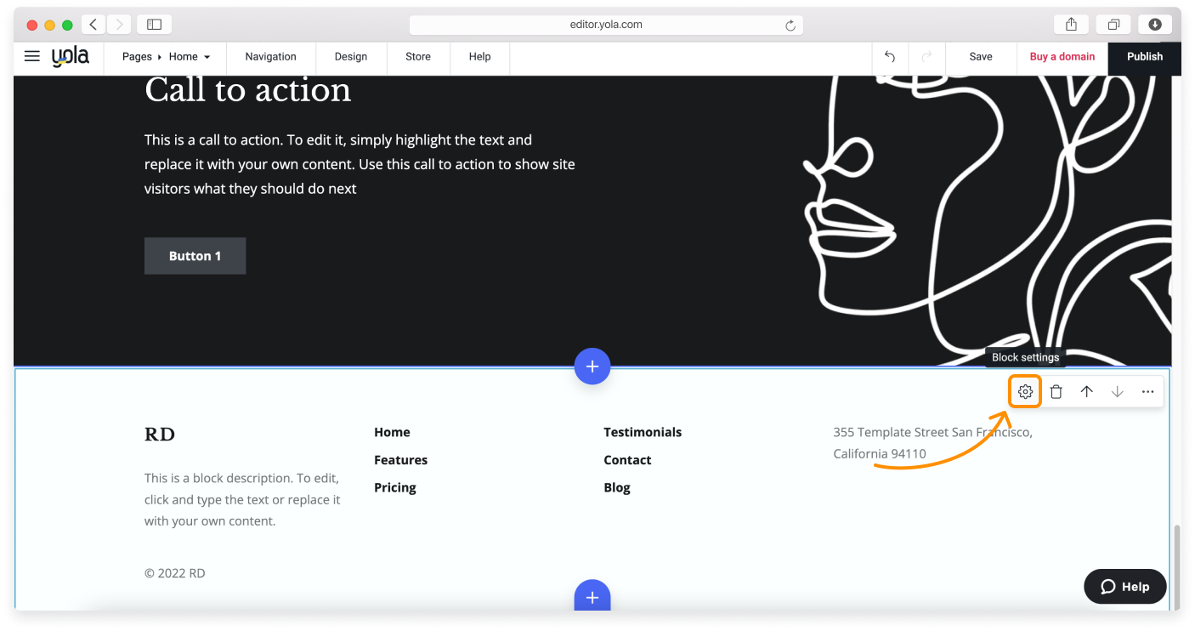Open the Store menu
This screenshot has height=631, width=1195.
coord(417,57)
